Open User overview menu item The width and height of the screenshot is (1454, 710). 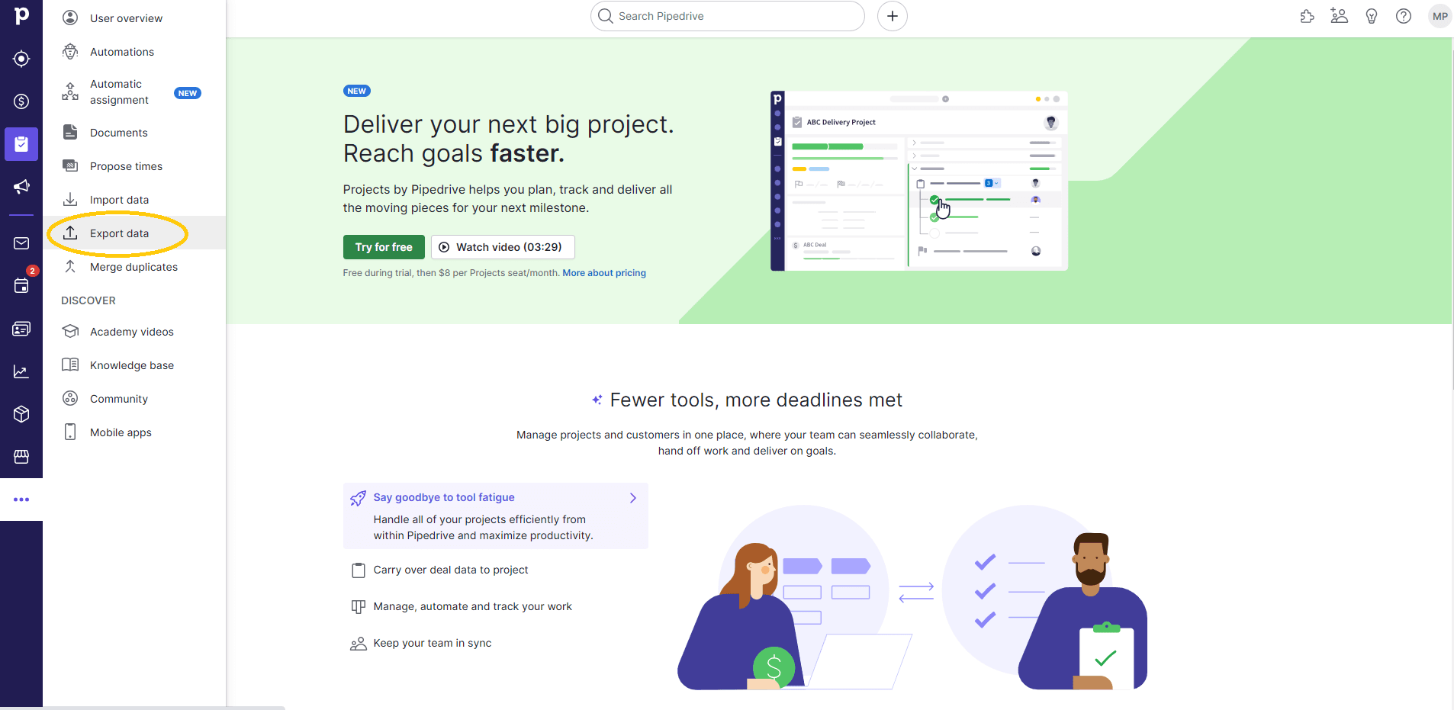[x=134, y=18]
